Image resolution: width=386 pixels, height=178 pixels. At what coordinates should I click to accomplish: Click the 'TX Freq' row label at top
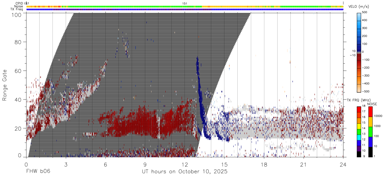(x=17, y=9)
